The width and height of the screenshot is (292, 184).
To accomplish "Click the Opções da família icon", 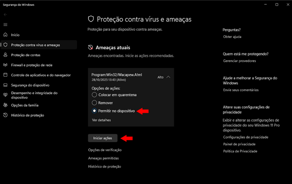I will [x=5, y=105].
